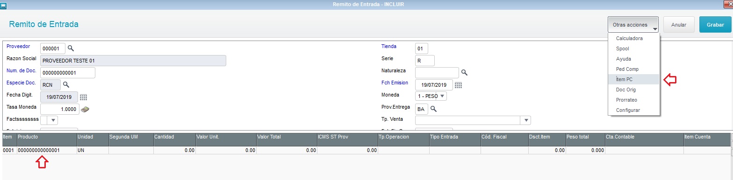Click the Proveedor code field
The width and height of the screenshot is (733, 180).
pyautogui.click(x=53, y=48)
